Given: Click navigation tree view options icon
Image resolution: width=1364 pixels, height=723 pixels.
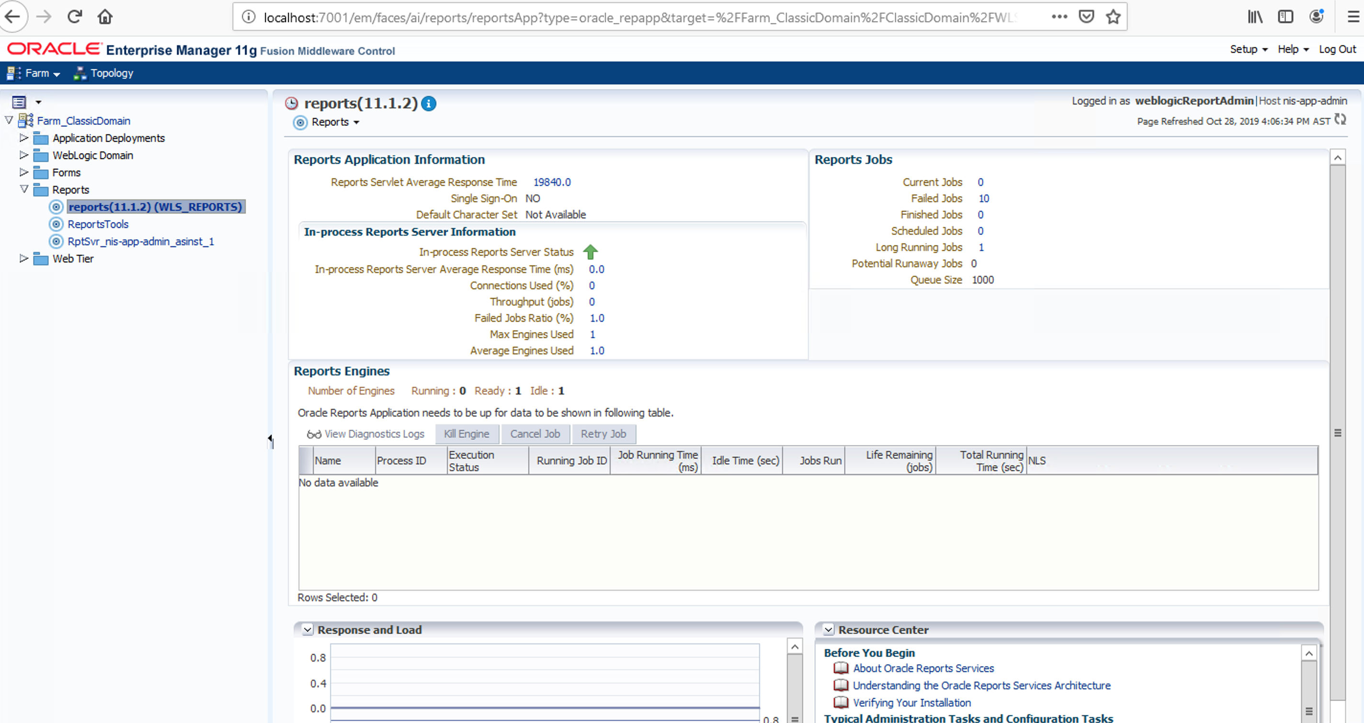Looking at the screenshot, I should [20, 102].
